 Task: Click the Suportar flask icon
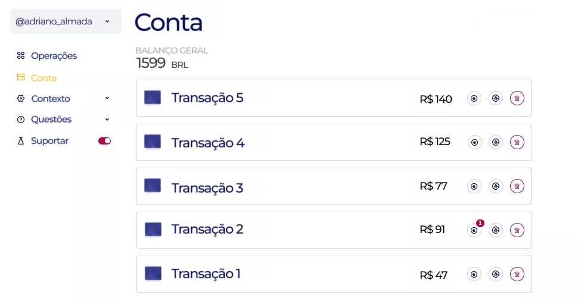pos(21,141)
